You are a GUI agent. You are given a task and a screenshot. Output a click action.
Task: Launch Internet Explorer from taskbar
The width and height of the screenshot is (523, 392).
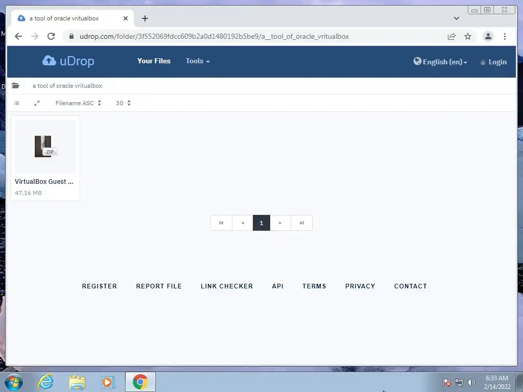coord(45,382)
